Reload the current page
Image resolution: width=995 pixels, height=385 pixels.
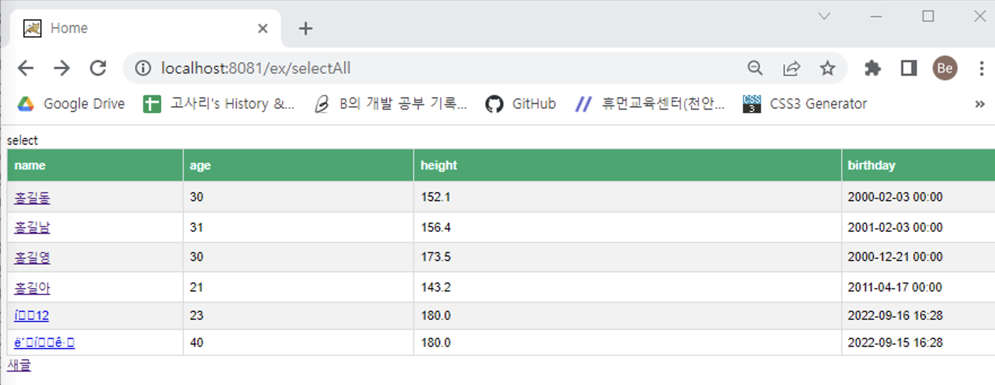[x=98, y=68]
